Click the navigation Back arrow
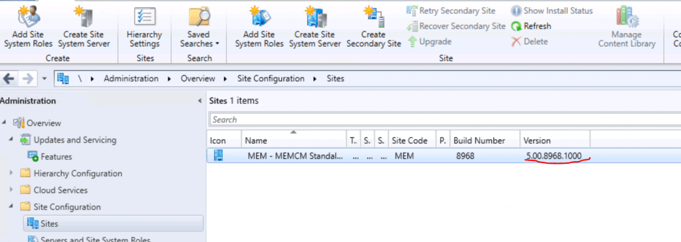This screenshot has height=242, width=681. pos(9,79)
